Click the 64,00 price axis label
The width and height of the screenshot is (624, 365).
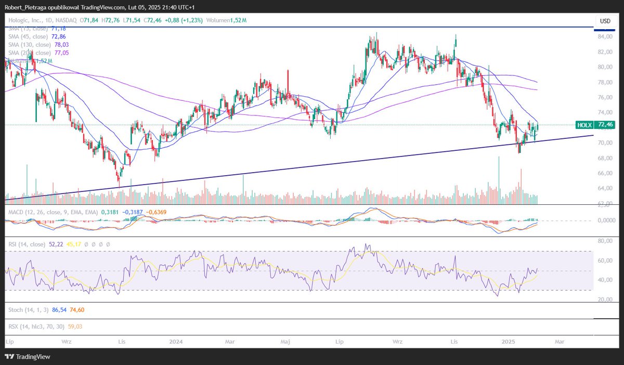(x=605, y=188)
